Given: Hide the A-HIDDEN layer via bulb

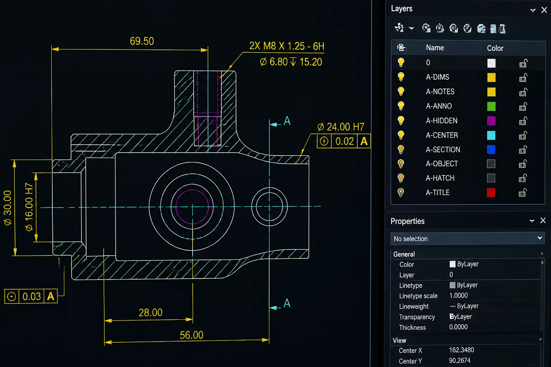Looking at the screenshot, I should 401,120.
